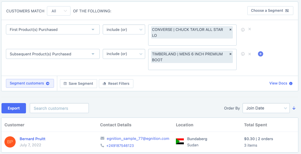Screen dimensions: 301x154
Task: Remove the Subsequent Product(s) Purchased filter row
Action: point(250,54)
